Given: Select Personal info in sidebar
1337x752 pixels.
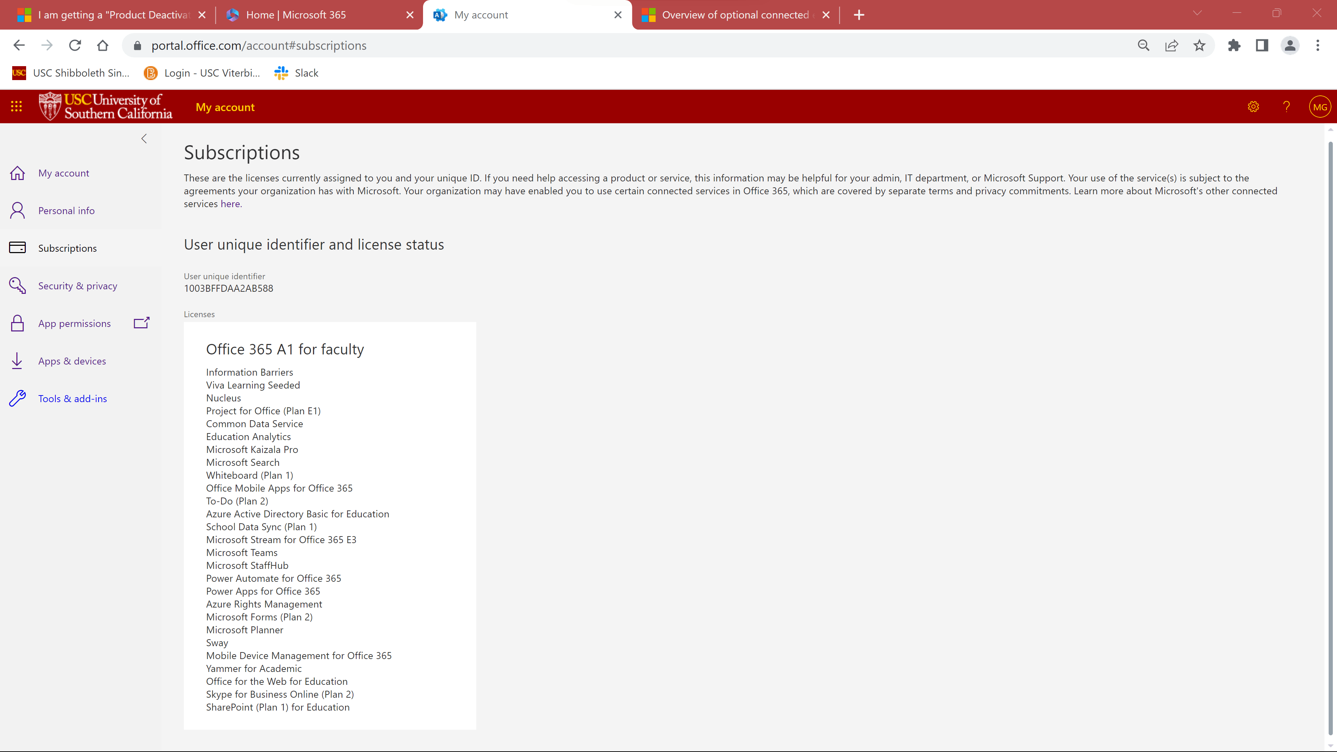Looking at the screenshot, I should click(67, 210).
